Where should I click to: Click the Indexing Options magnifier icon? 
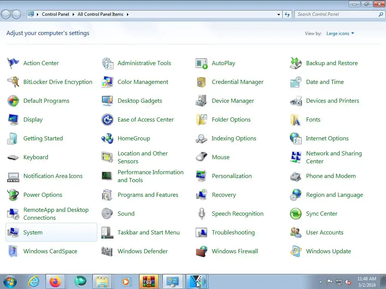201,138
